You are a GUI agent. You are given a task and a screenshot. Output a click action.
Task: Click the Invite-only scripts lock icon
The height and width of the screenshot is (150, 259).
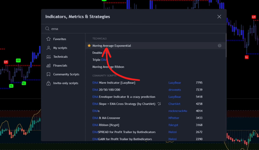pos(48,83)
